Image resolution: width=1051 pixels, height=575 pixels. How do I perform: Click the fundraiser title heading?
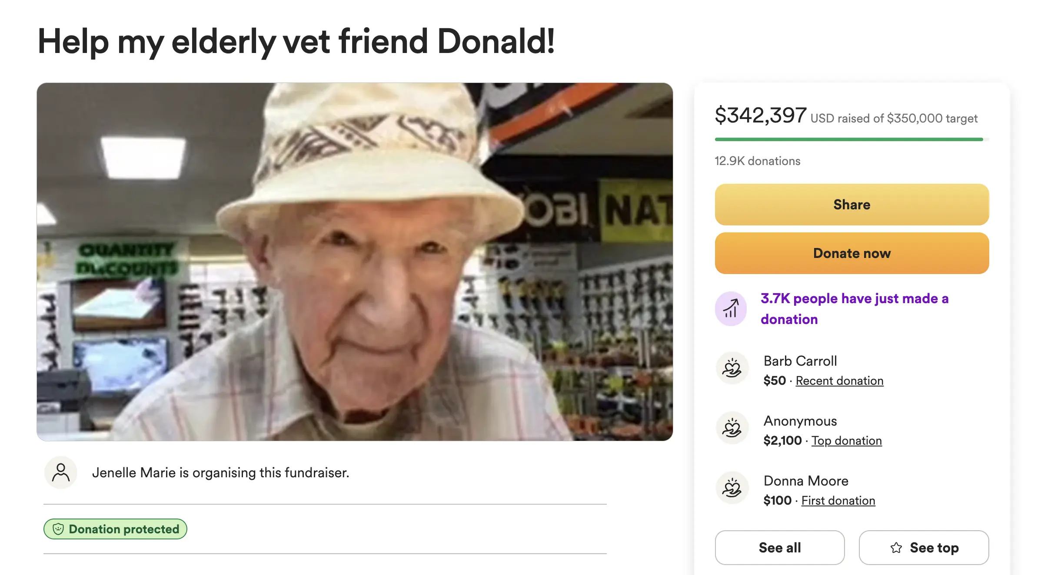pos(296,42)
